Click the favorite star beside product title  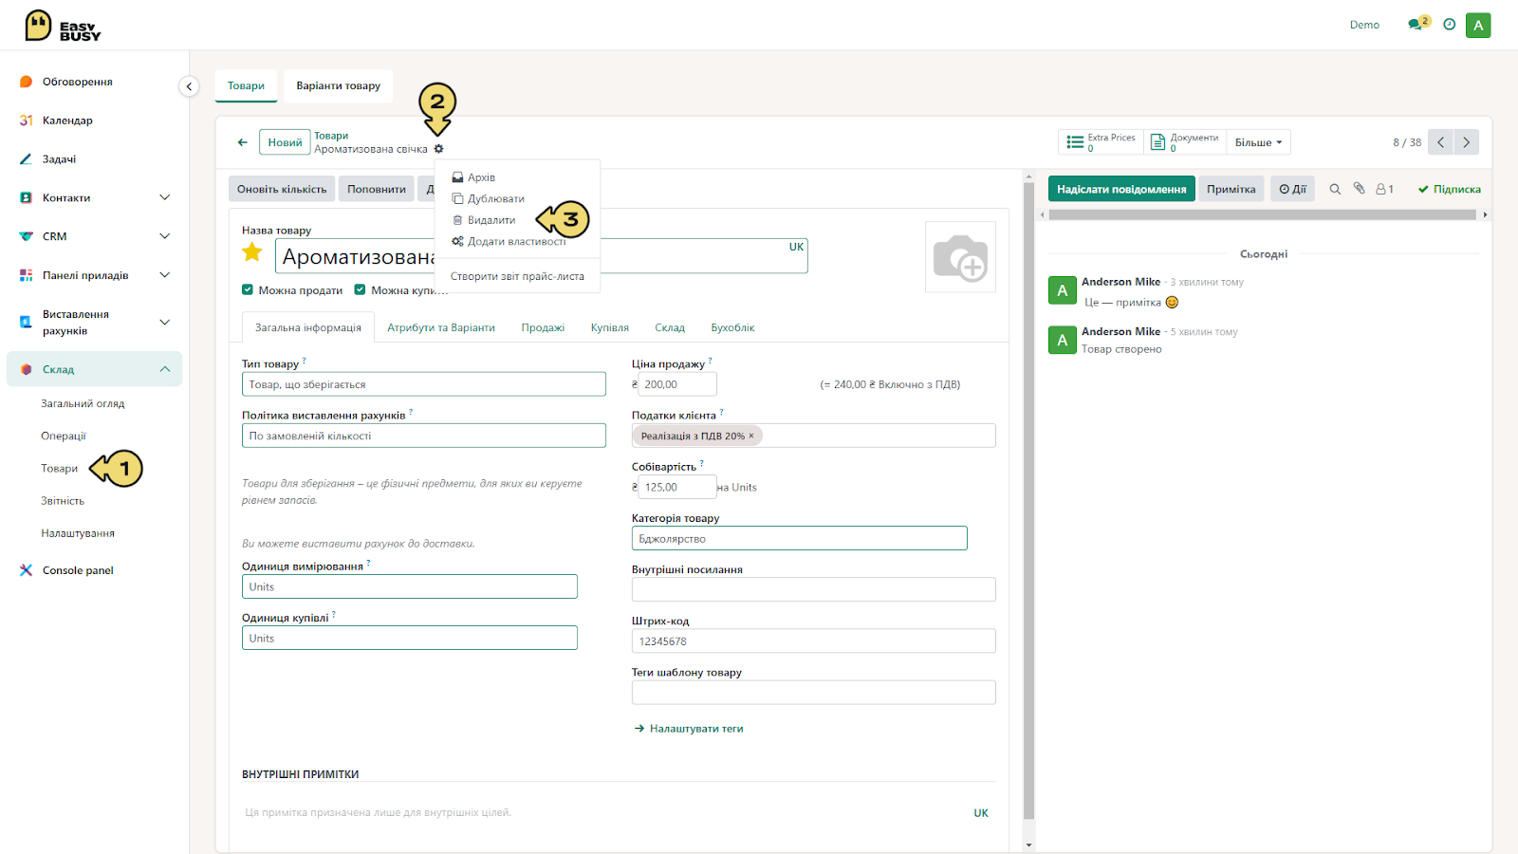pyautogui.click(x=252, y=252)
